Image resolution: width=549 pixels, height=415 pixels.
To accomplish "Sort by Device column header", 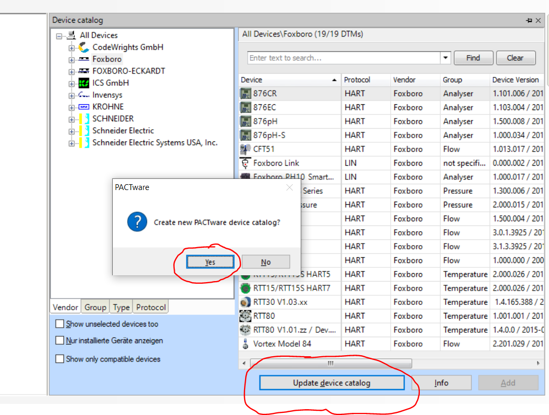I will point(290,80).
